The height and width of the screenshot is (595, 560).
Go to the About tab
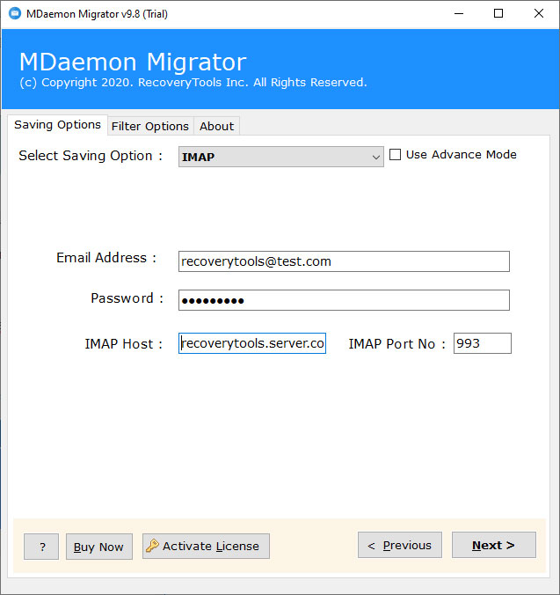(x=217, y=127)
